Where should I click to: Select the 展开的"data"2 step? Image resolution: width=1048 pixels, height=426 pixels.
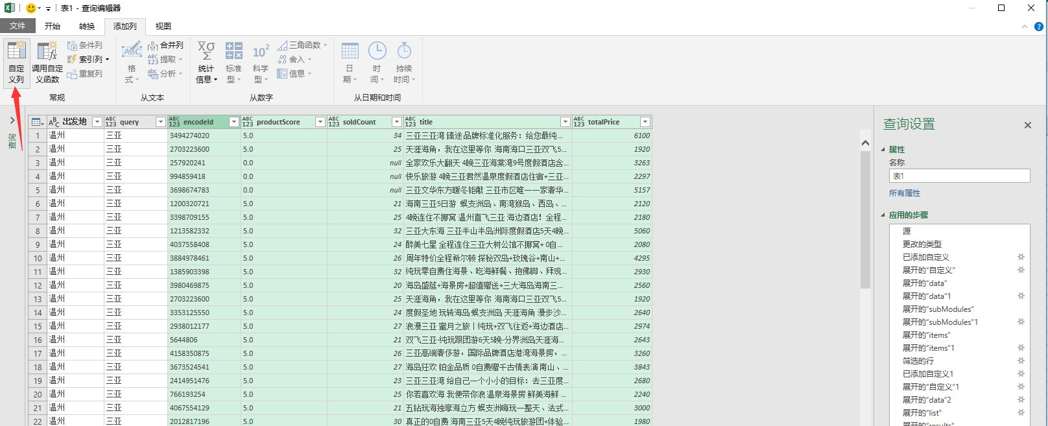point(959,400)
